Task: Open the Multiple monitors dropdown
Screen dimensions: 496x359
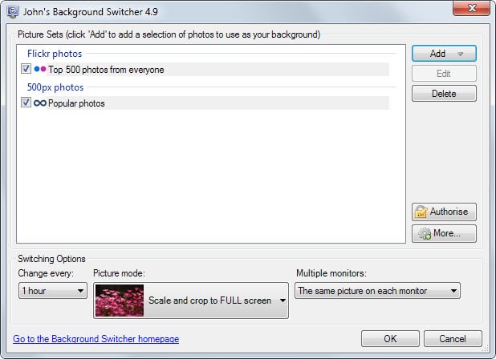Action: point(377,290)
